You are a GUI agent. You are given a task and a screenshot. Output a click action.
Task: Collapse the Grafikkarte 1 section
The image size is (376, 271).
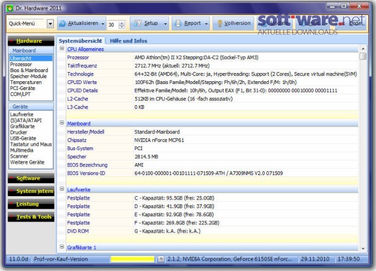pos(62,247)
